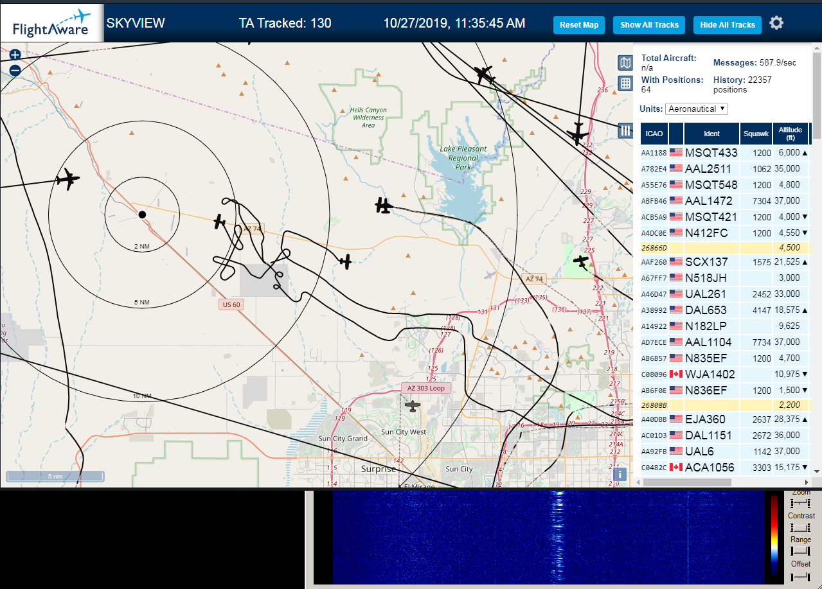
Task: Adjust the spectrogram Contrast slider
Action: [x=801, y=527]
